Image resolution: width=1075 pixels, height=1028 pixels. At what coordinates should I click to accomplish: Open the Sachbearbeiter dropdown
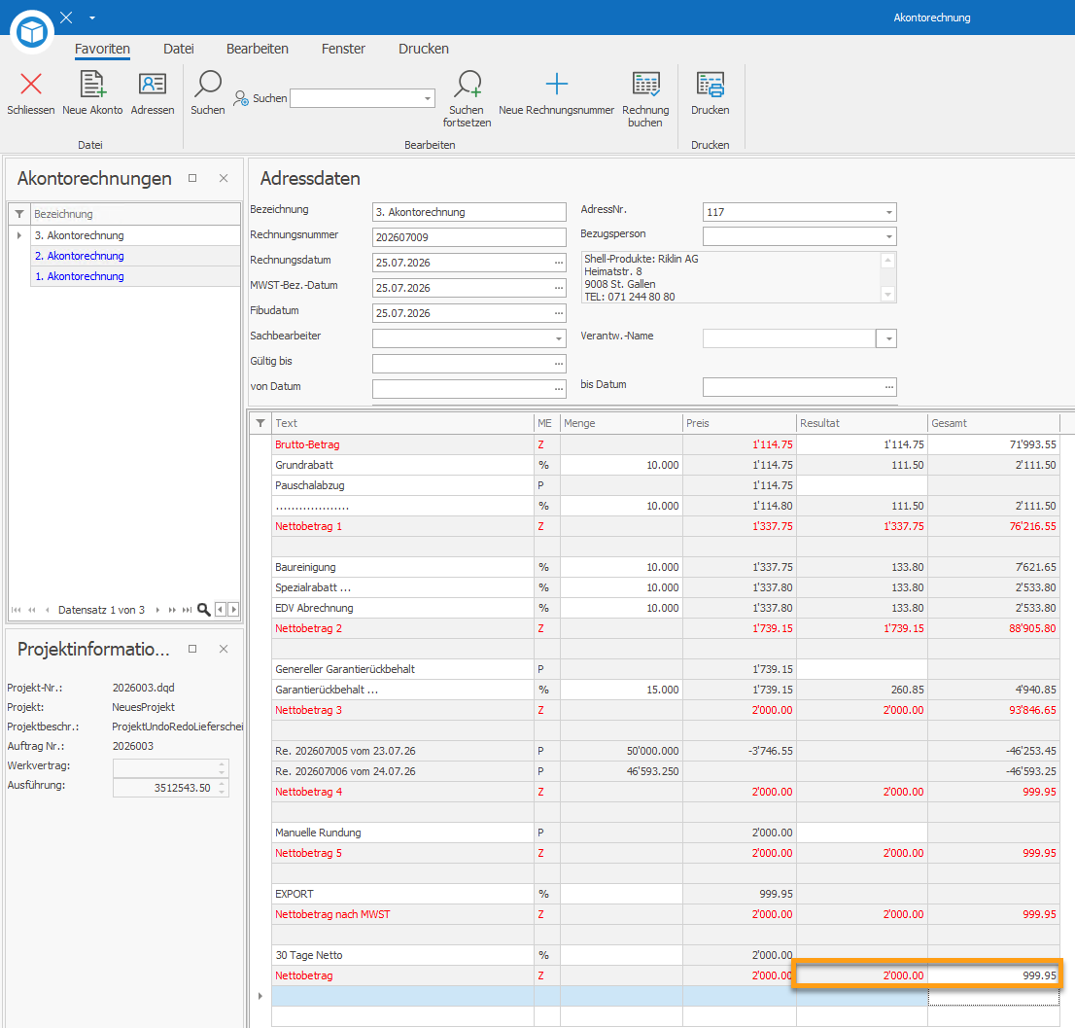pos(559,338)
